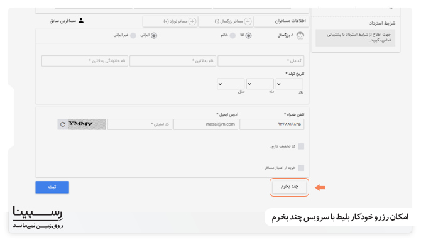Check the خرید از اعتبار مسافر checkbox
Image resolution: width=421 pixels, height=242 pixels.
pos(301,168)
